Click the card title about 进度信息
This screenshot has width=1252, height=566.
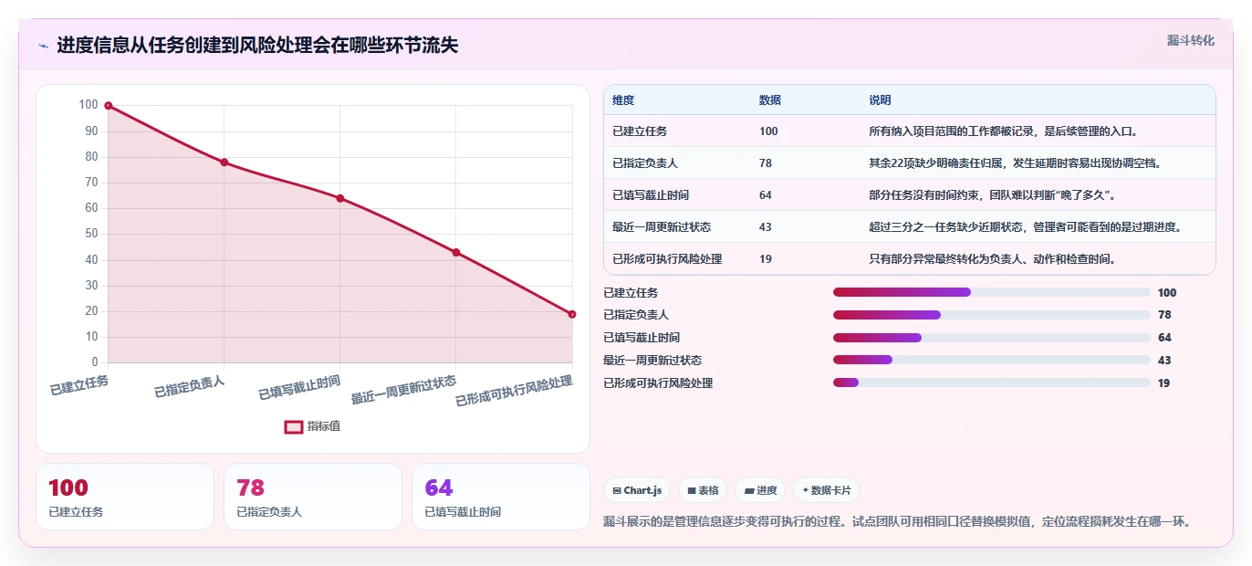pos(257,46)
